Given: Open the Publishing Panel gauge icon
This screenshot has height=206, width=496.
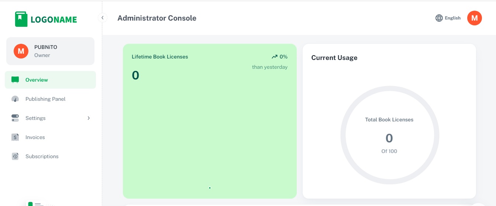Looking at the screenshot, I should (15, 99).
